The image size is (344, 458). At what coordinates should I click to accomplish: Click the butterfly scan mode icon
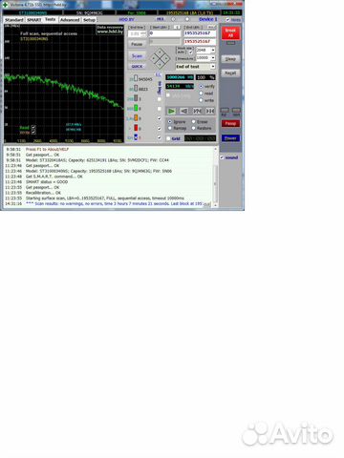[197, 111]
